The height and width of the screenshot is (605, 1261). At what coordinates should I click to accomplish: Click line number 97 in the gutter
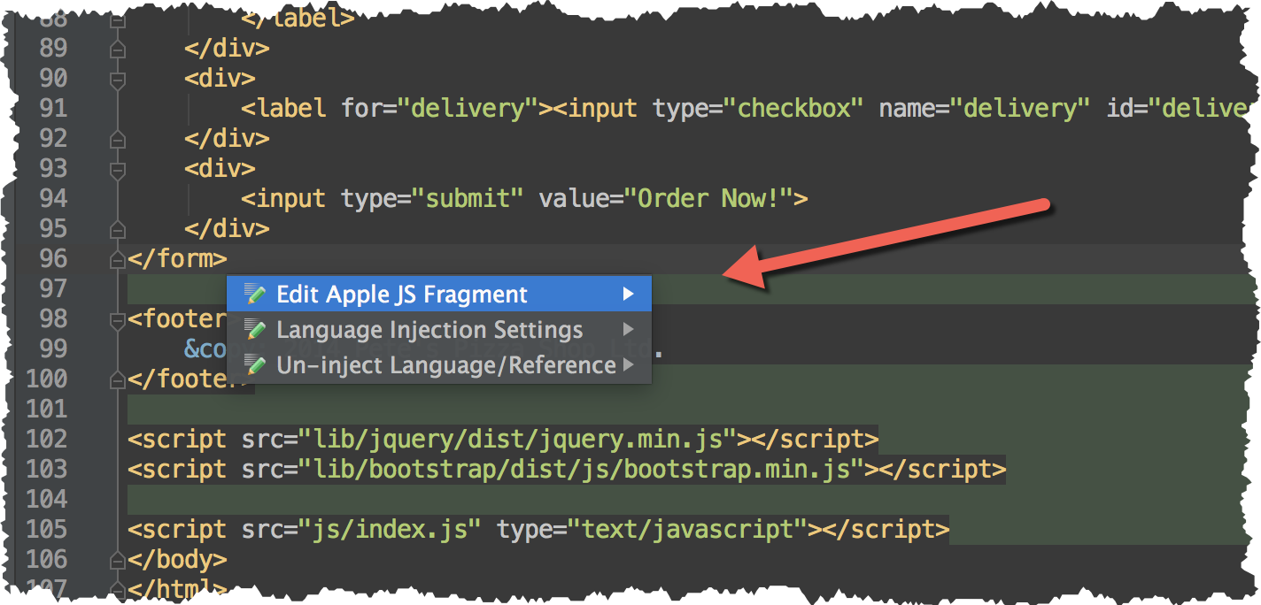(53, 288)
